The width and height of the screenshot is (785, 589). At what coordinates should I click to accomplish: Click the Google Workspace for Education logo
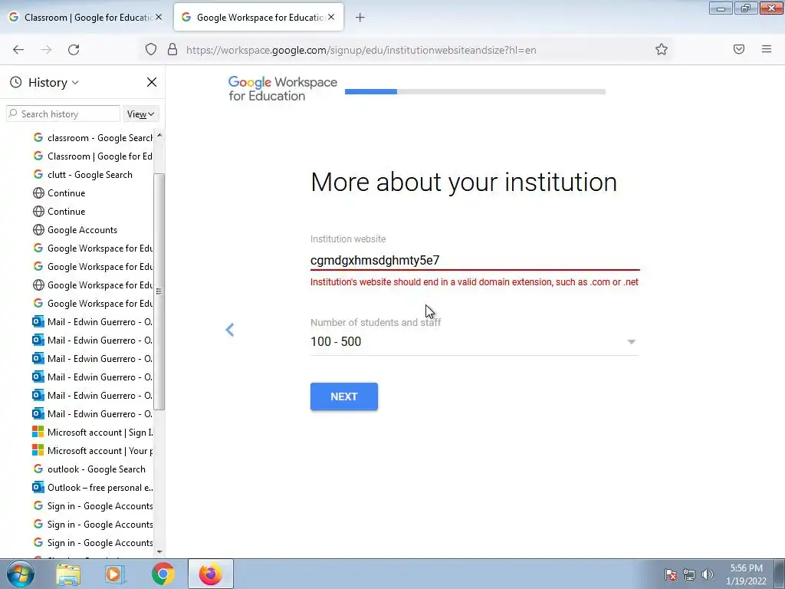pos(282,89)
